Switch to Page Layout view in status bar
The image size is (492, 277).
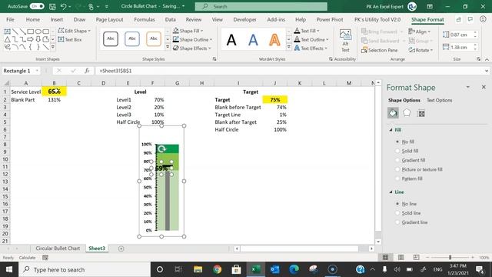point(401,257)
